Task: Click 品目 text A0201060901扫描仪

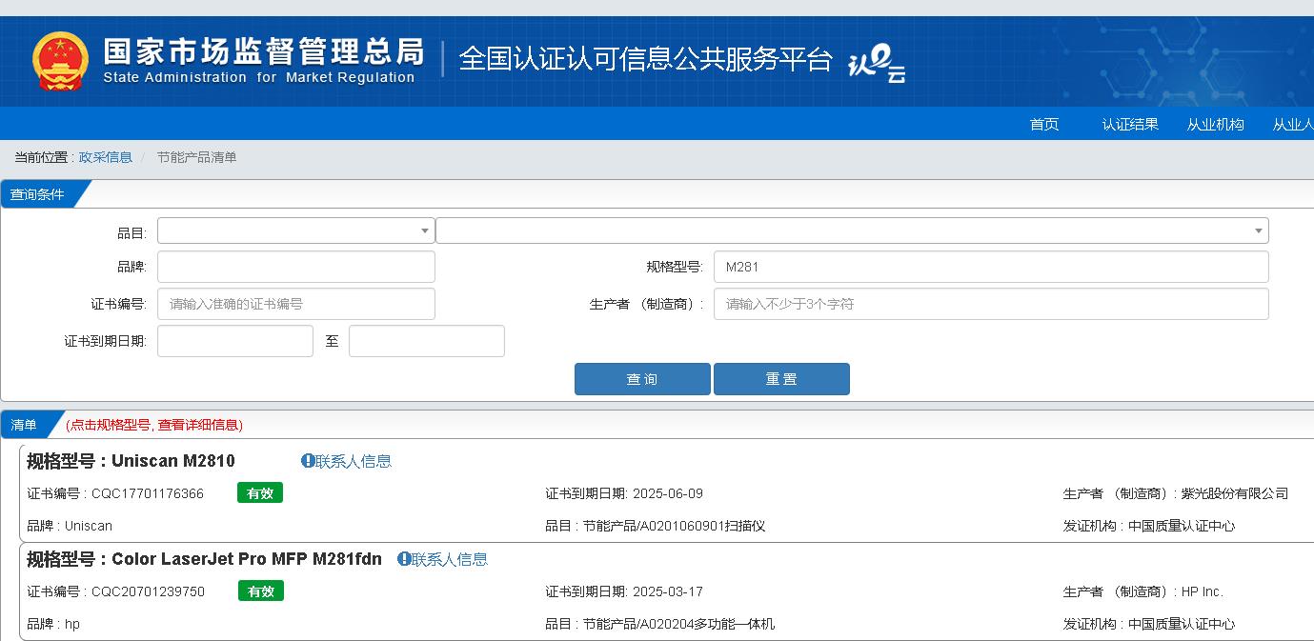Action: (x=702, y=526)
